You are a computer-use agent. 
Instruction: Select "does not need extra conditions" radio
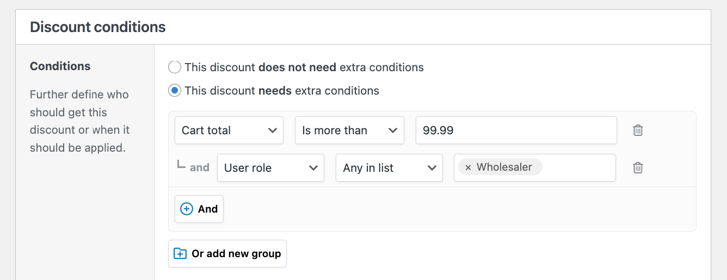(x=175, y=67)
